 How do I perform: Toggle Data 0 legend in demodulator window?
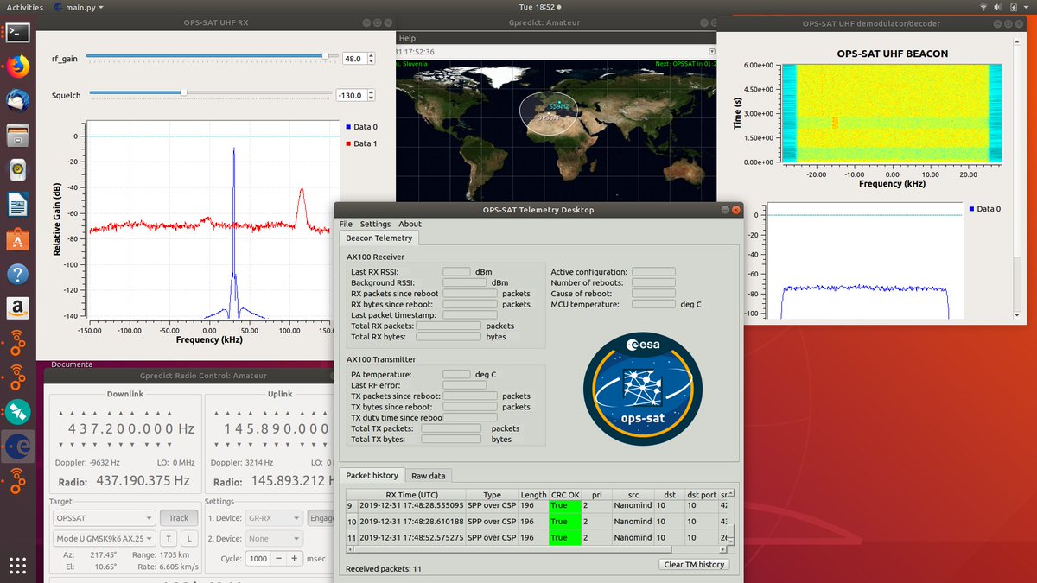tap(985, 209)
